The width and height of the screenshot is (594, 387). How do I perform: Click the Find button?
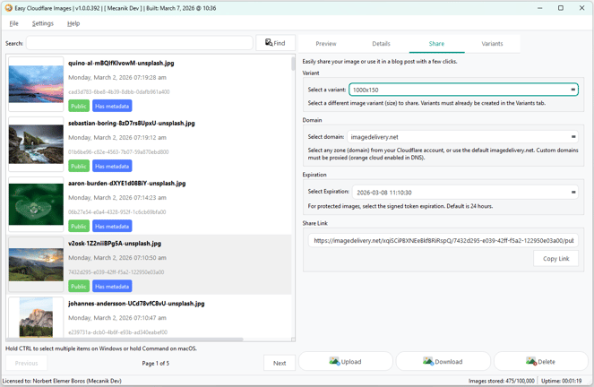(275, 43)
